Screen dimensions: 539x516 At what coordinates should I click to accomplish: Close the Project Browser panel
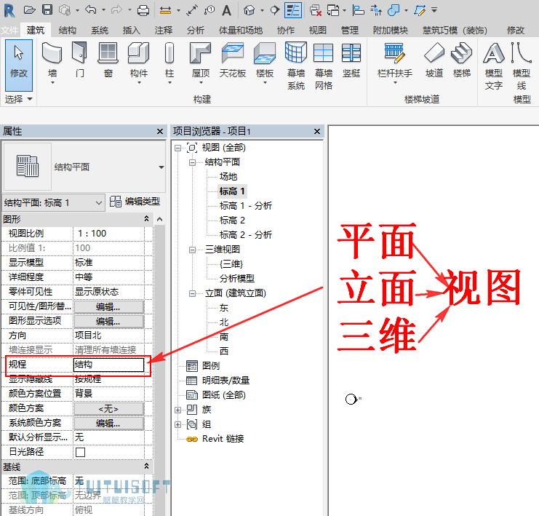click(x=317, y=132)
